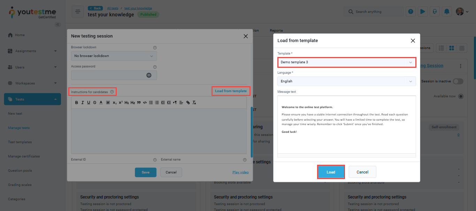Click Load from template link

(x=231, y=91)
